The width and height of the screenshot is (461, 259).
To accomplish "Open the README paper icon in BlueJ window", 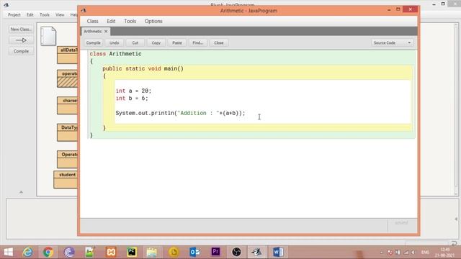I will pyautogui.click(x=48, y=36).
